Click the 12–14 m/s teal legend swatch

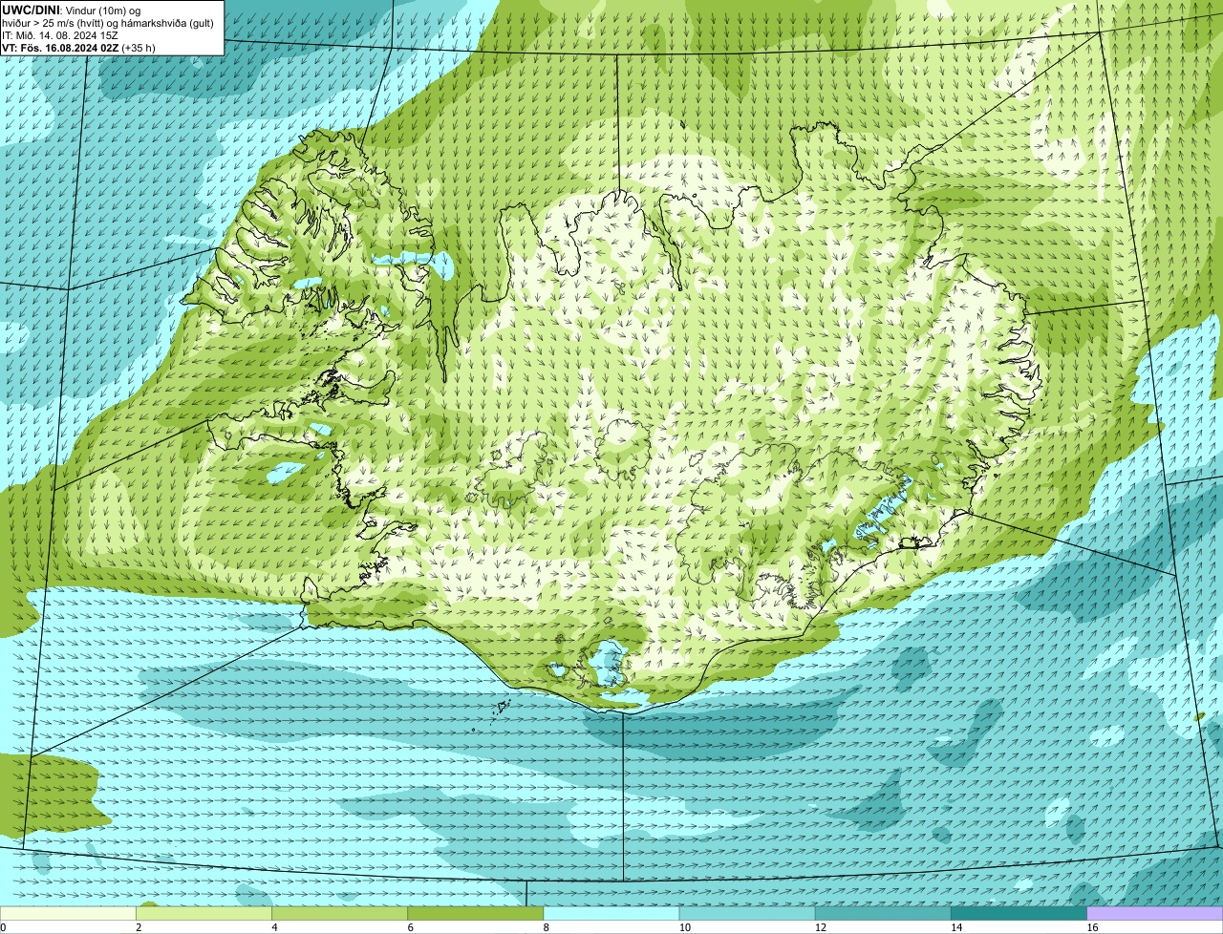[883, 914]
